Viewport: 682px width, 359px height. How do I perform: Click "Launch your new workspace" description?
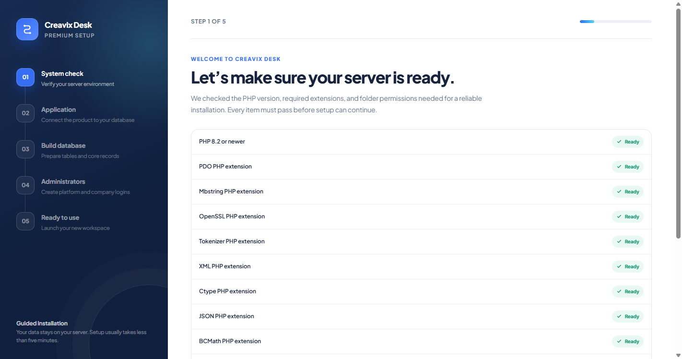tap(75, 228)
